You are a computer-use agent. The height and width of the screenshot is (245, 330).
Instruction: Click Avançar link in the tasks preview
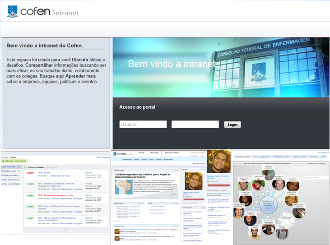(x=106, y=157)
